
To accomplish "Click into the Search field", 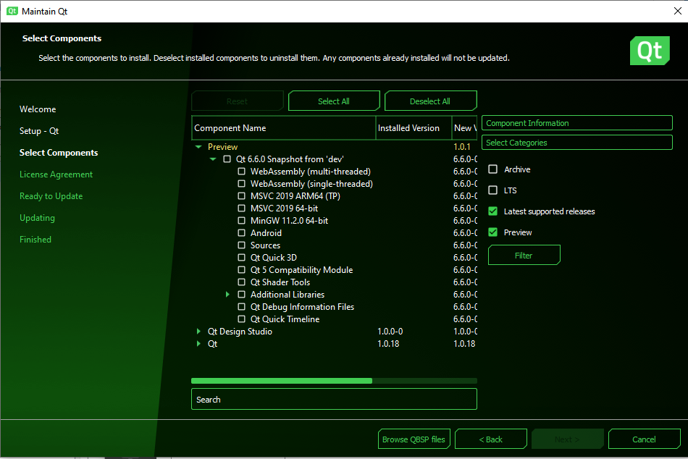I will click(x=334, y=400).
